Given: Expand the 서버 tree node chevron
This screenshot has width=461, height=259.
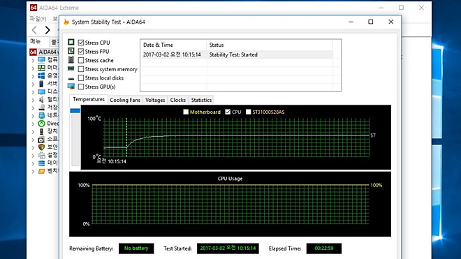Looking at the screenshot, I should (33, 84).
